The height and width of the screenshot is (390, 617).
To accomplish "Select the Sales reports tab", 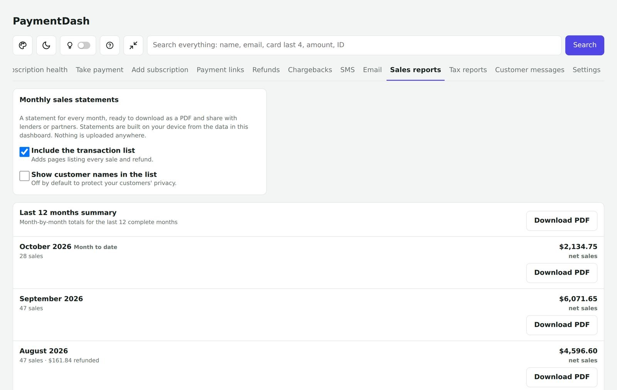I will (x=415, y=70).
